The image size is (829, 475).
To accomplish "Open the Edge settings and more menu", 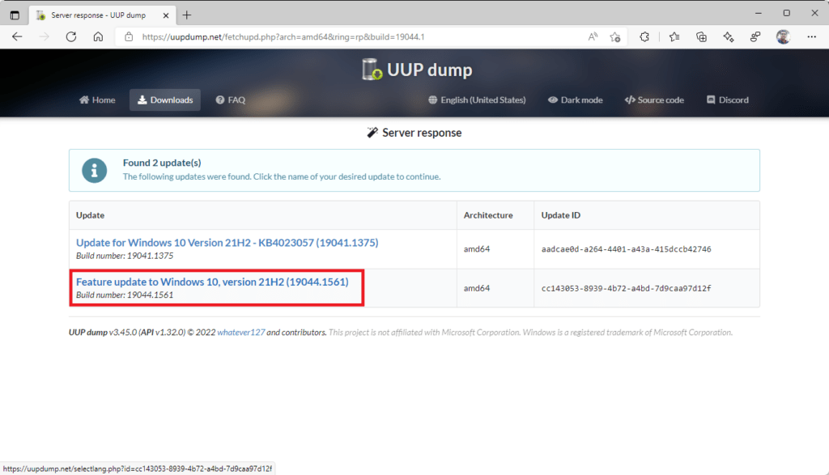I will click(x=811, y=36).
